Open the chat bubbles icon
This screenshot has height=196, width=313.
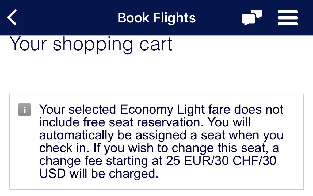point(251,18)
